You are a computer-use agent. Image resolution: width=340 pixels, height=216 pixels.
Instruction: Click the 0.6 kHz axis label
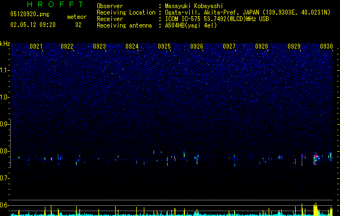pyautogui.click(x=4, y=205)
